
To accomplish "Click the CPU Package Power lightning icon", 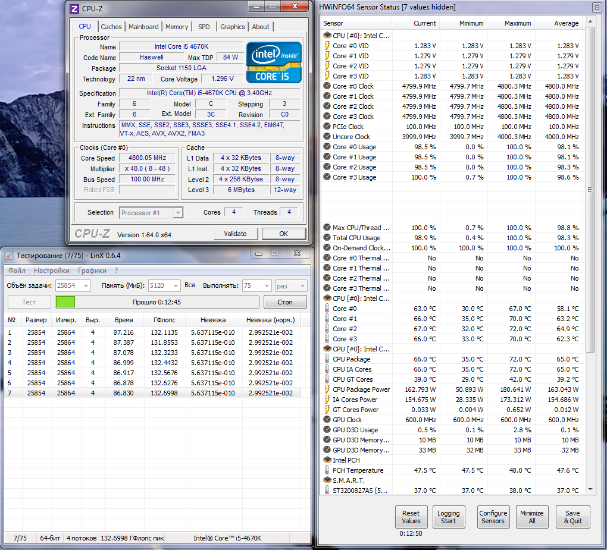I will (x=327, y=389).
